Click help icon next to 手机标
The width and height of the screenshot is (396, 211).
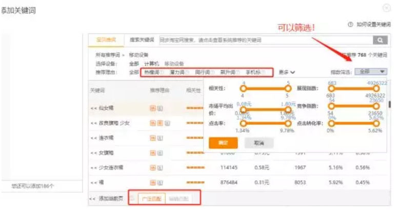pos(264,72)
